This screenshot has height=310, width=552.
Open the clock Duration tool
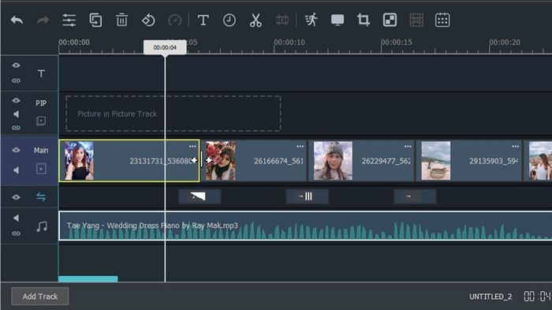229,20
